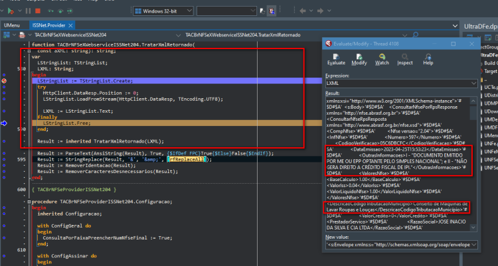Click the Evaluate icon in Evaluate/Modify dialog

pyautogui.click(x=336, y=59)
